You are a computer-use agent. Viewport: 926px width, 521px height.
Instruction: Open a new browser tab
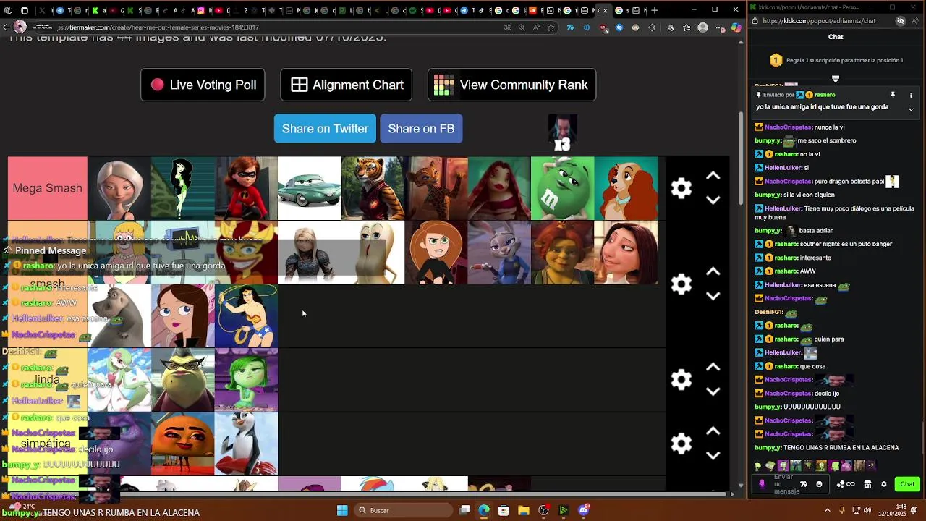655,10
